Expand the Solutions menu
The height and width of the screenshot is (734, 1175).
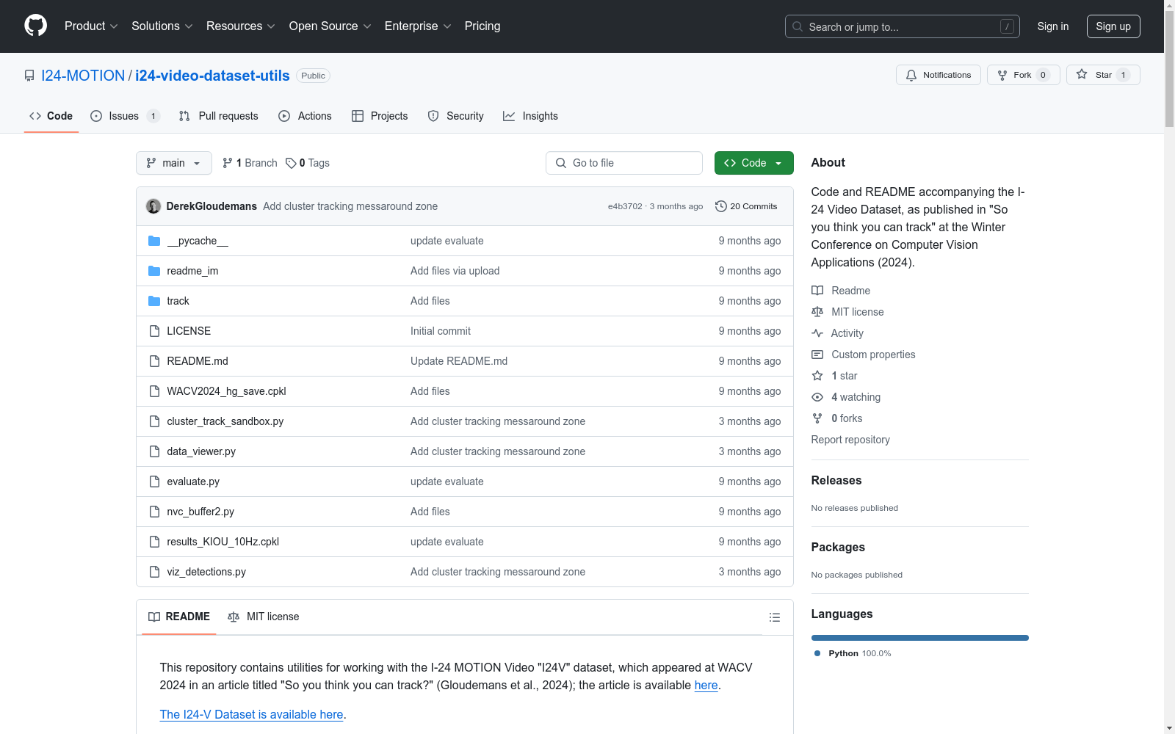(162, 26)
